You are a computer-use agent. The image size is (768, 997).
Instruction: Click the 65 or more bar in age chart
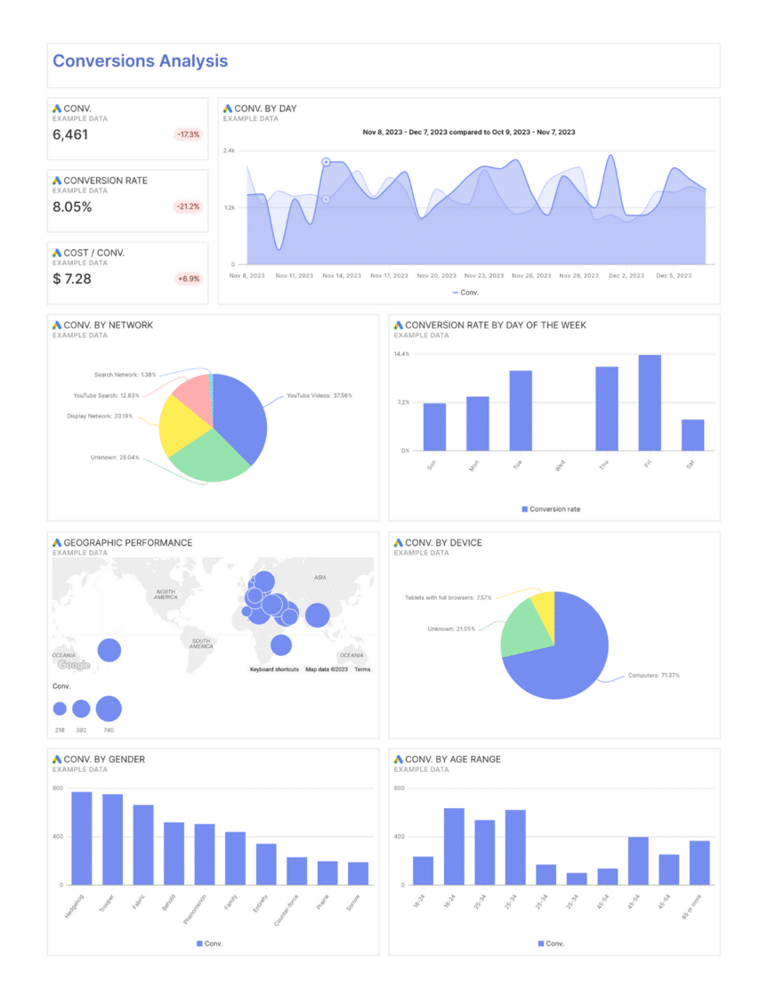699,863
